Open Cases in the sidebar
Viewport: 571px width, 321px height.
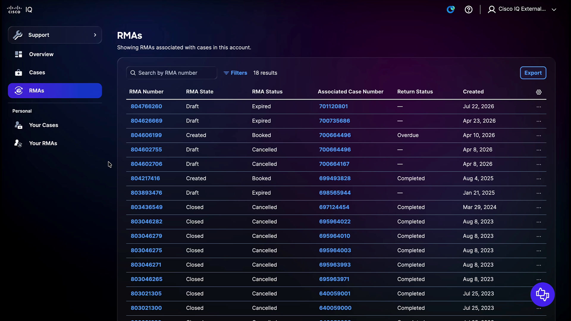(55, 72)
